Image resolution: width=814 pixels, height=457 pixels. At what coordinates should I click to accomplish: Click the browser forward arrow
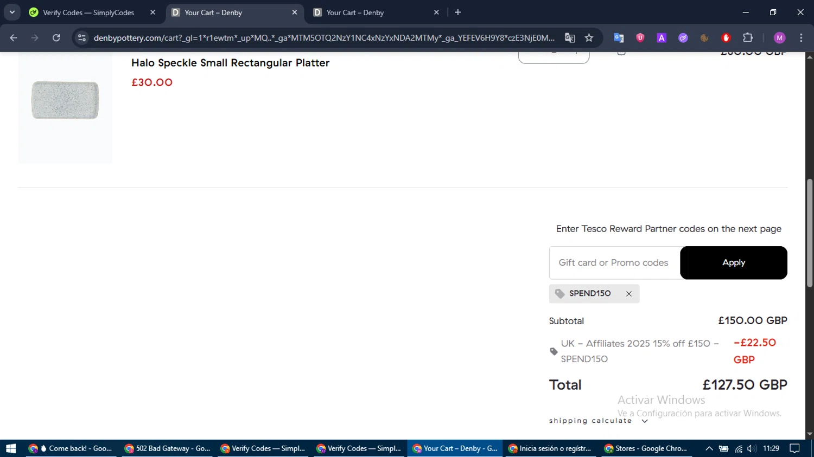(35, 38)
